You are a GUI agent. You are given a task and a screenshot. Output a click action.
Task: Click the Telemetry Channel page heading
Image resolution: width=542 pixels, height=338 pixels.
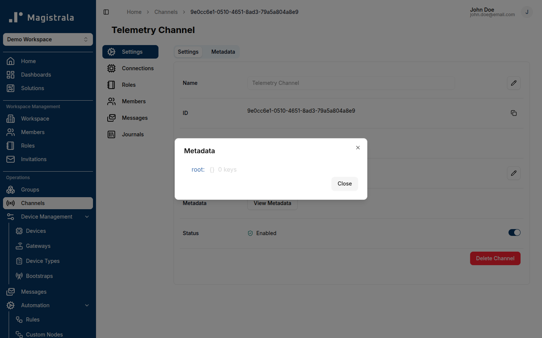click(153, 30)
